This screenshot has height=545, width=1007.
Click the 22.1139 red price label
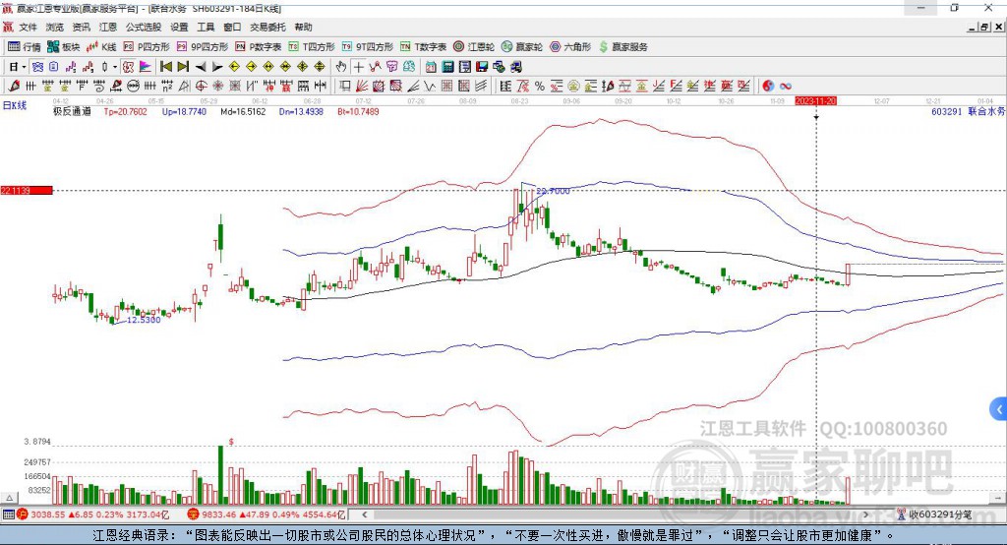pos(27,190)
